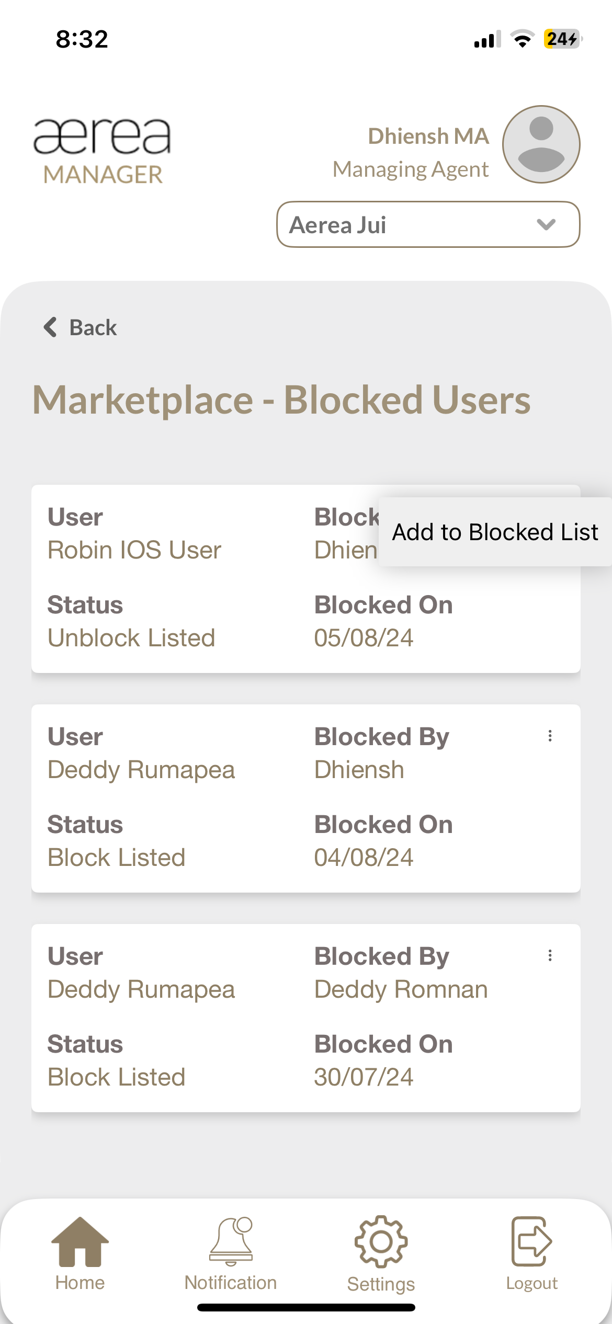Viewport: 612px width, 1324px height.
Task: Tap the Logout icon
Action: pos(531,1241)
